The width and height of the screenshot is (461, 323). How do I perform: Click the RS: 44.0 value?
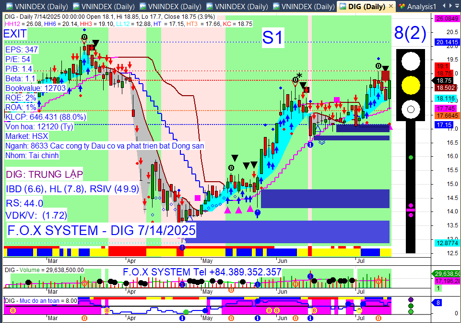[24, 203]
